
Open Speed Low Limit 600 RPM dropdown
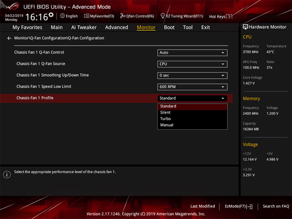[x=192, y=87]
